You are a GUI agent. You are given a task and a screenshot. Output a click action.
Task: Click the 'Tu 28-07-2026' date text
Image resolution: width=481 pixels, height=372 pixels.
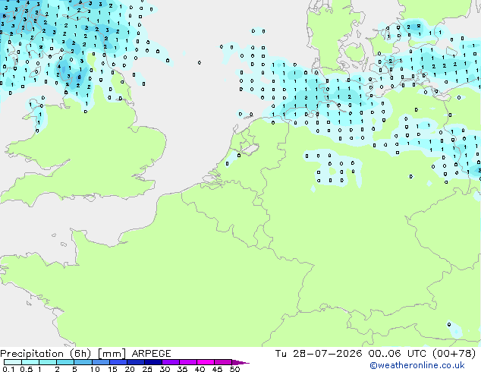pyautogui.click(x=319, y=354)
